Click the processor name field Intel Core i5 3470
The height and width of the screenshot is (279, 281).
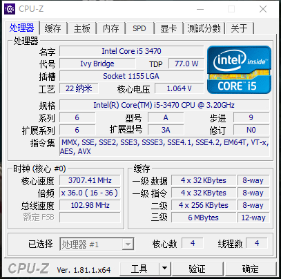pyautogui.click(x=132, y=51)
